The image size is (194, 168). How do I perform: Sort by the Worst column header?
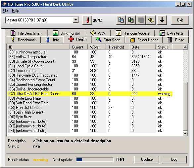click(97, 47)
